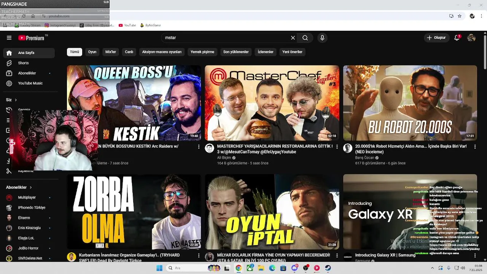The height and width of the screenshot is (274, 487).
Task: Open the OYUN İPTAL video thumbnail
Action: (272, 212)
